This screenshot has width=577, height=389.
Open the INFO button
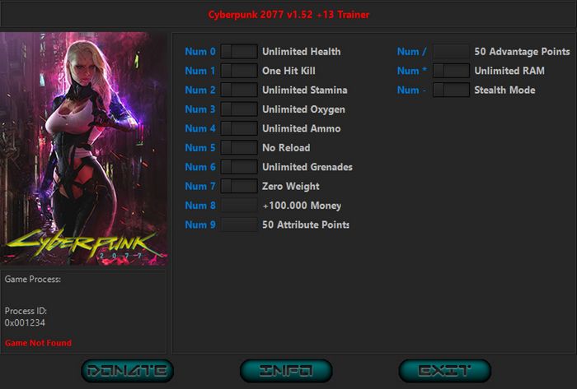coord(286,371)
